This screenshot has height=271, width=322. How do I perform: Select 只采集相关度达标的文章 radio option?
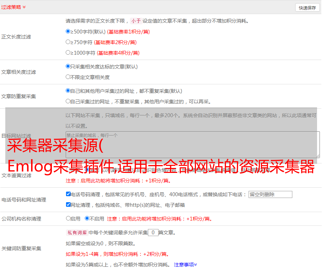[x=68, y=66]
